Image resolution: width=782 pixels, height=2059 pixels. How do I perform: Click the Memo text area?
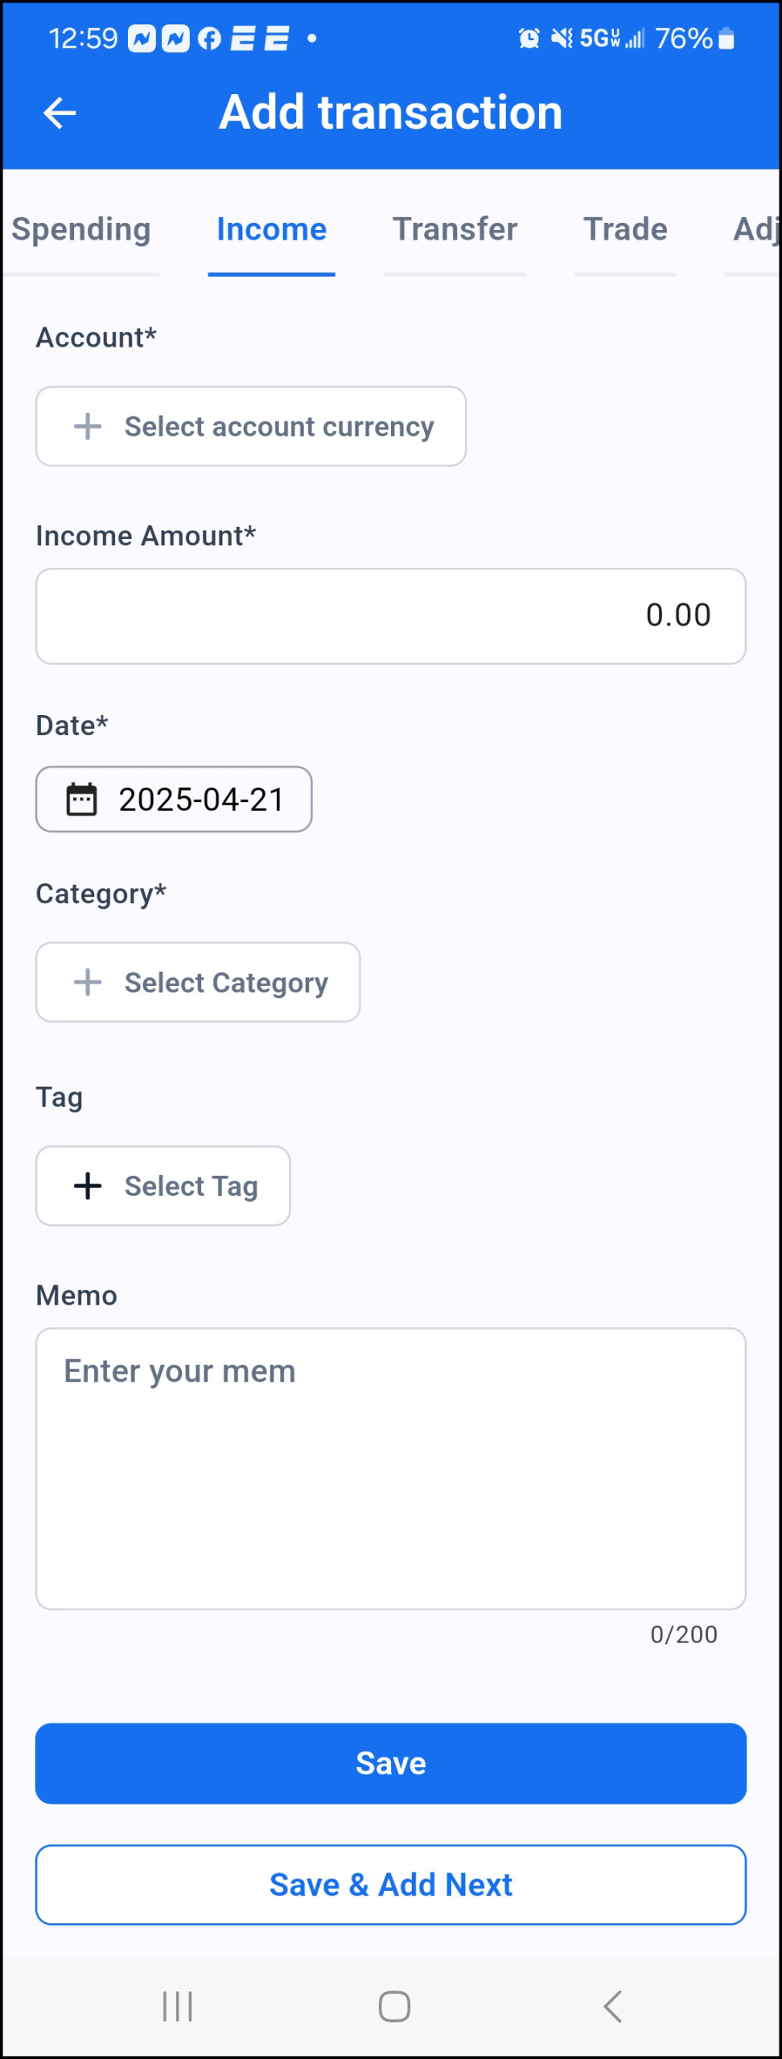[x=391, y=1469]
